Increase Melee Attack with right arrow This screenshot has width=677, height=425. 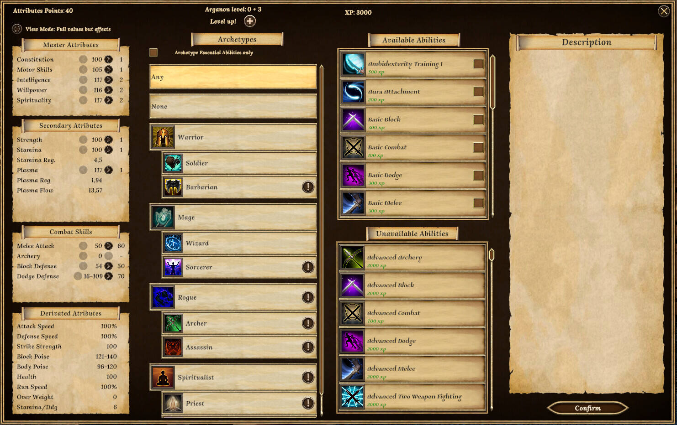[x=108, y=246]
